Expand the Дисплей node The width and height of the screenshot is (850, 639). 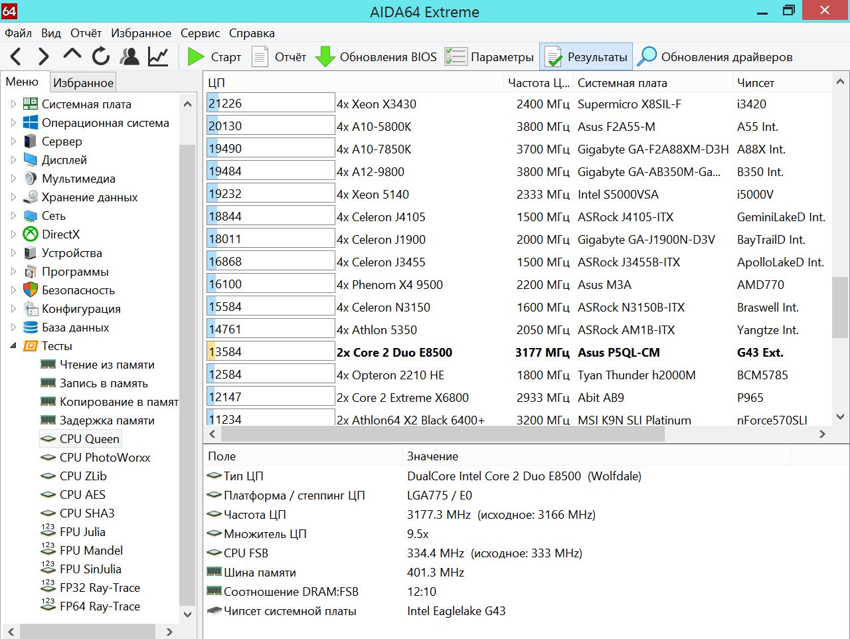(x=13, y=160)
